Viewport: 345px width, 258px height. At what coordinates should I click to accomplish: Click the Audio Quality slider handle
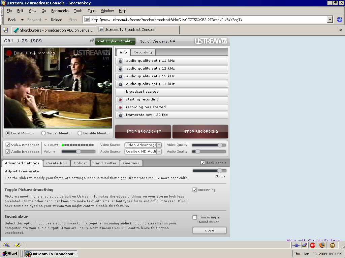point(197,152)
